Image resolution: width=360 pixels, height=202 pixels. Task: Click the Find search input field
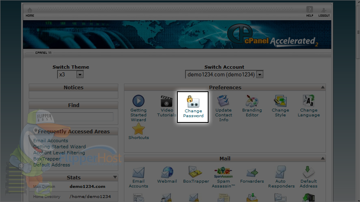(73, 117)
